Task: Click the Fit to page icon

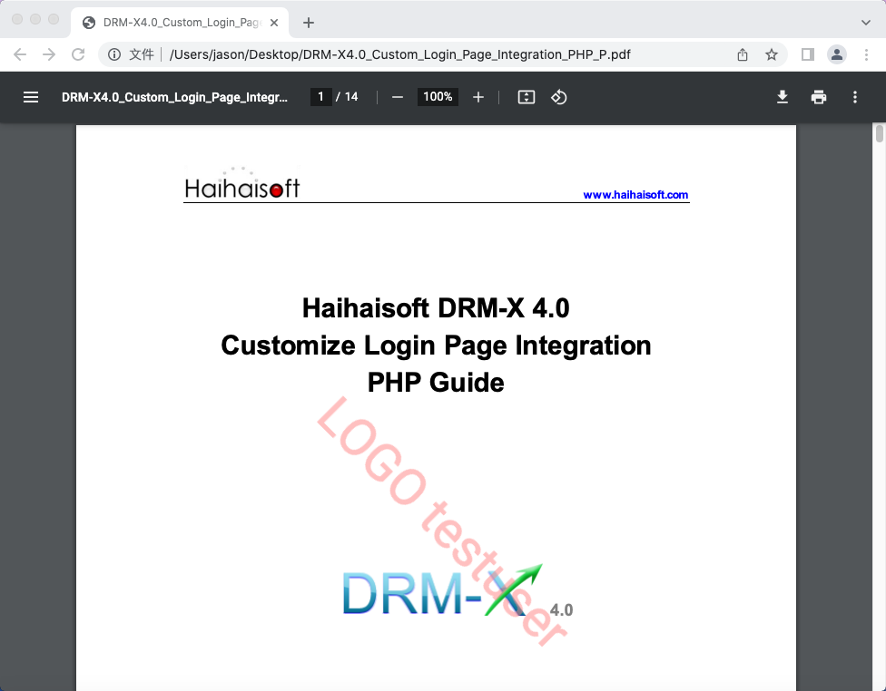Action: (x=527, y=97)
